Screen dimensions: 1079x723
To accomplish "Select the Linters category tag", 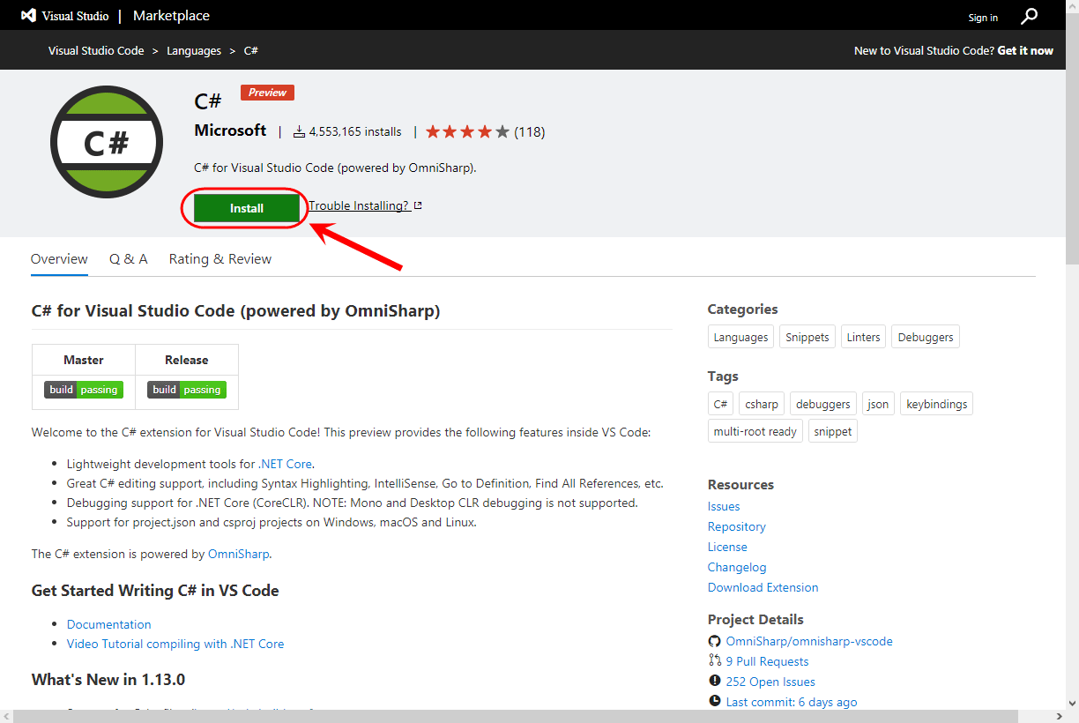I will tap(863, 337).
